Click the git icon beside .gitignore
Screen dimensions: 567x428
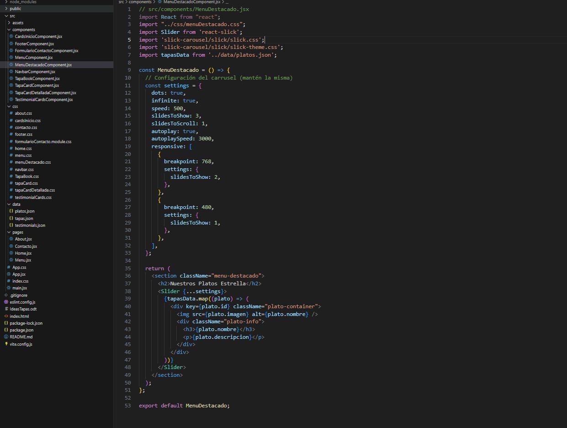pyautogui.click(x=6, y=295)
